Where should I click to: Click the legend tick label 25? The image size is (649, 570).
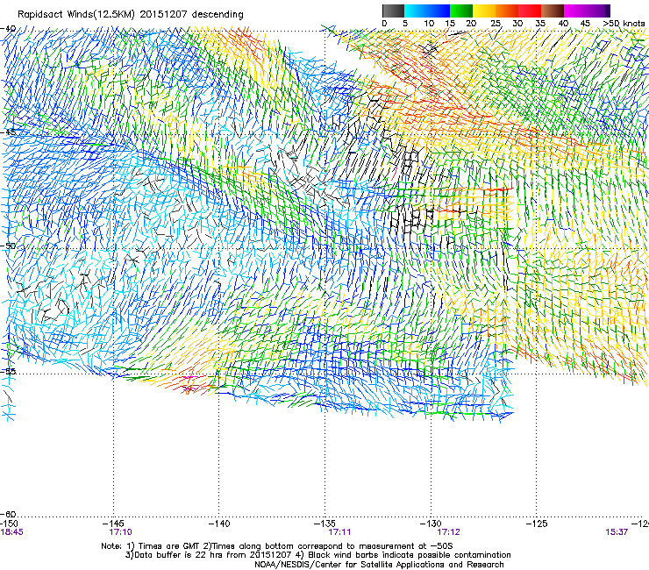[496, 24]
